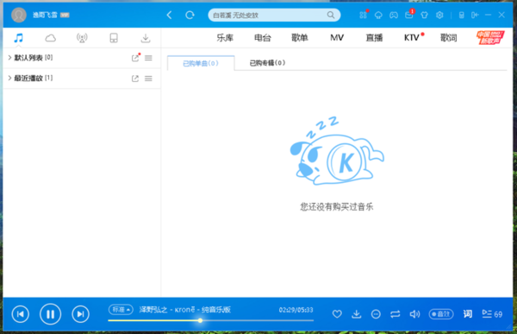This screenshot has height=334, width=517.
Task: Open the phone device sidebar tab
Action: coord(114,38)
